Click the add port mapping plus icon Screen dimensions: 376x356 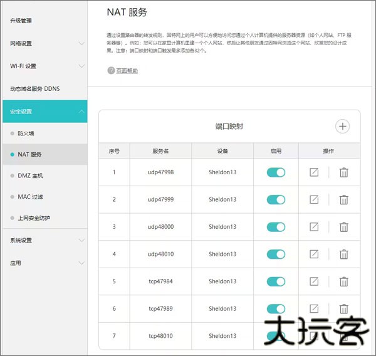point(342,127)
